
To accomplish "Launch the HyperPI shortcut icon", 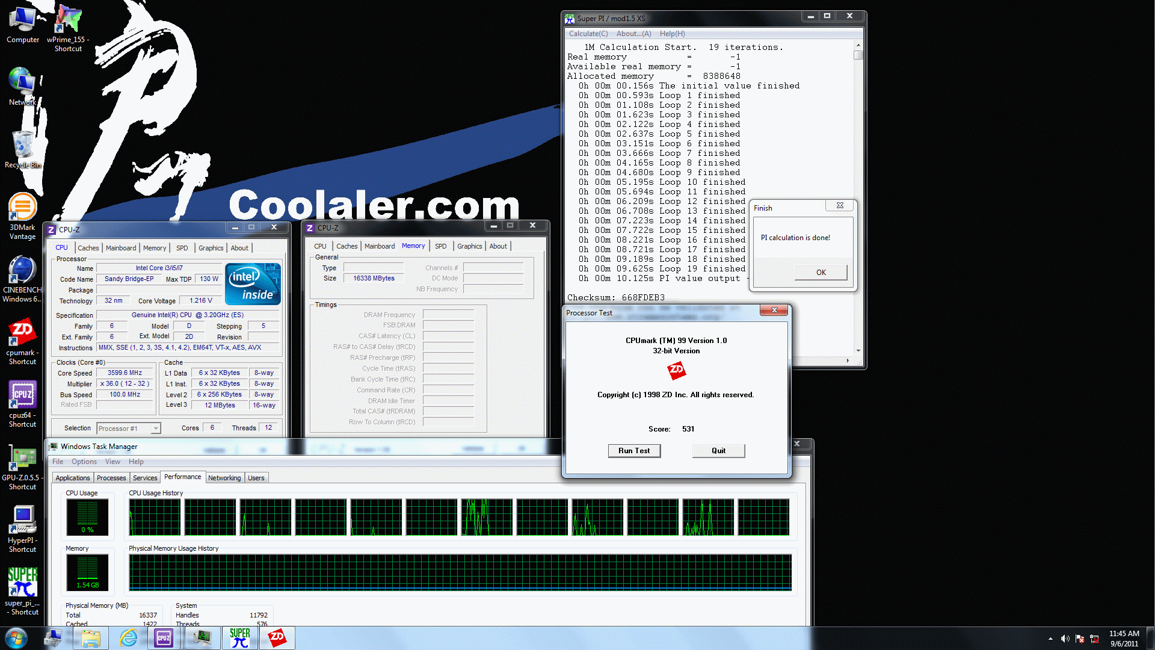I will pos(22,529).
